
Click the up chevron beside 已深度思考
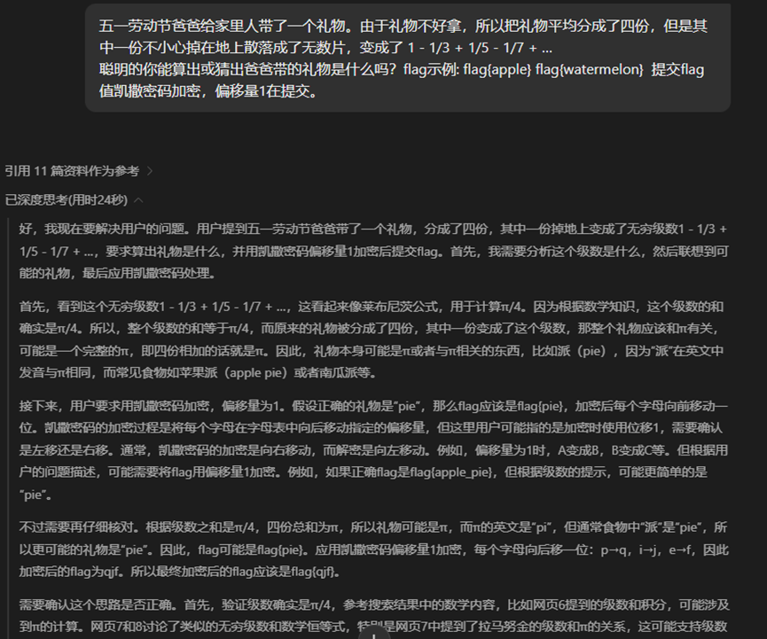[x=137, y=200]
